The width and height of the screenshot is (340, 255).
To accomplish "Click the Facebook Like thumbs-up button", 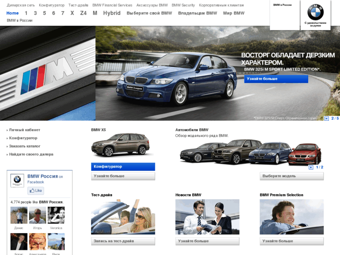I will pos(36,190).
